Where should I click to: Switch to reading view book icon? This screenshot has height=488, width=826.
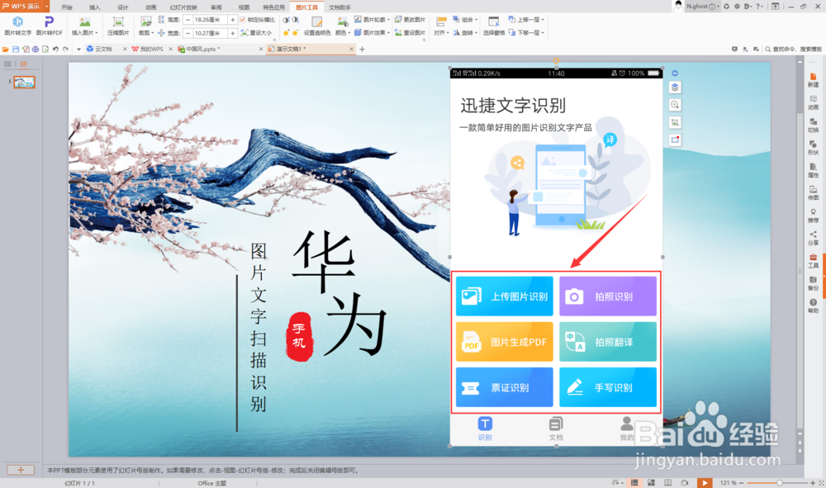pos(668,483)
